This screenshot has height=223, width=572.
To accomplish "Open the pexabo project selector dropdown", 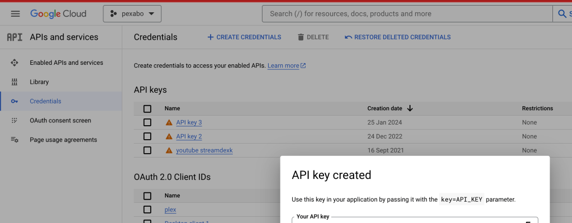I will coord(132,14).
